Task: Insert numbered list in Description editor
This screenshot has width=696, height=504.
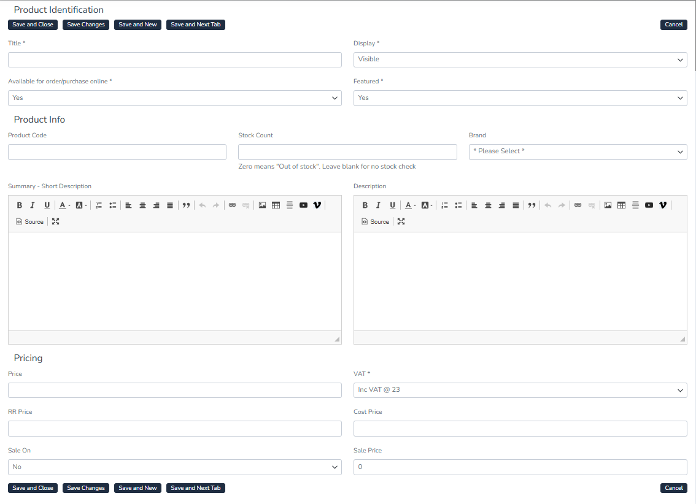Action: 444,205
